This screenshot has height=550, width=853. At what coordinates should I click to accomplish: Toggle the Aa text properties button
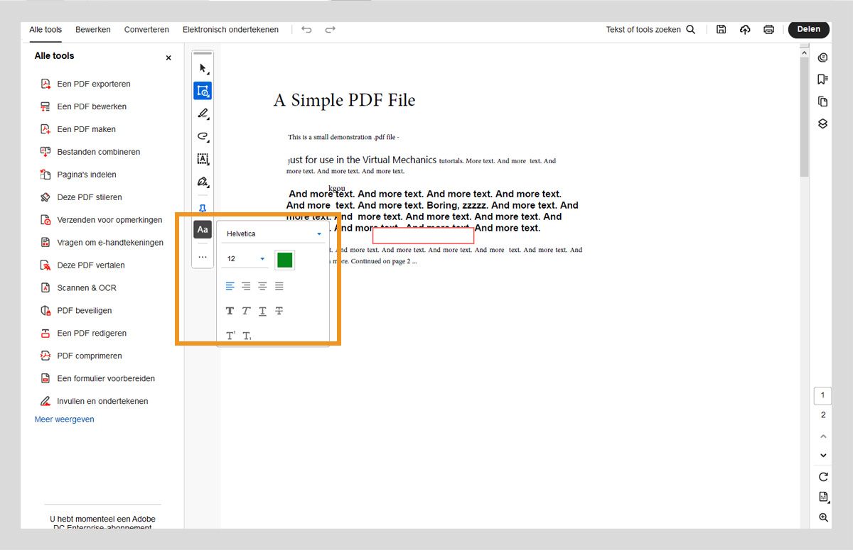click(x=203, y=229)
